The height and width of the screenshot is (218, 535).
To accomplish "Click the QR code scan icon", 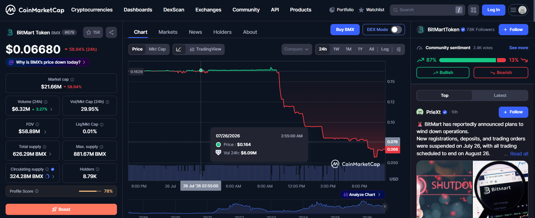I will (474, 10).
